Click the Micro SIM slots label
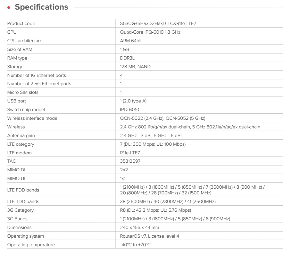Image resolution: width=283 pixels, height=253 pixels. (x=23, y=92)
